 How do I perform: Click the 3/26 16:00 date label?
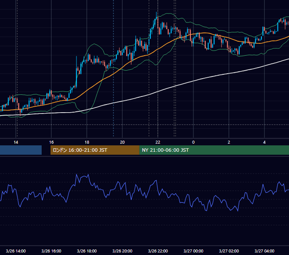point(51,251)
